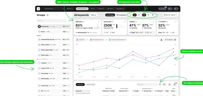Open the AIO Mentioned % metric dropdown
Viewport: 203px width, 96px height.
[97, 40]
